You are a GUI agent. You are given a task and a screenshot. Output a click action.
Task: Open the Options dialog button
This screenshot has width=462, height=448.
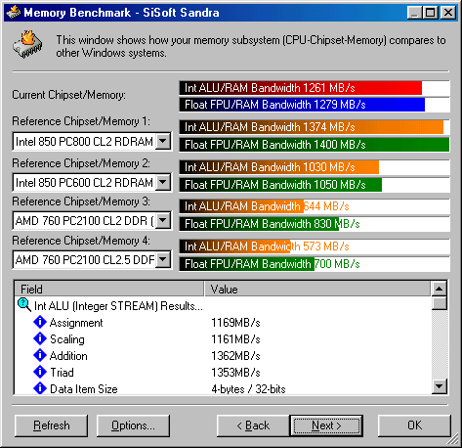[133, 426]
